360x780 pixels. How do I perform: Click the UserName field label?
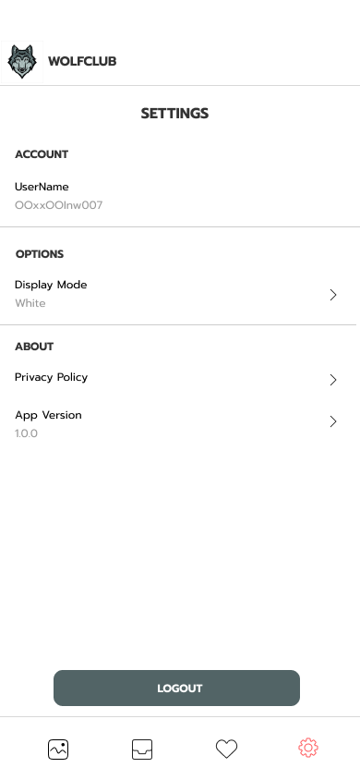click(42, 187)
